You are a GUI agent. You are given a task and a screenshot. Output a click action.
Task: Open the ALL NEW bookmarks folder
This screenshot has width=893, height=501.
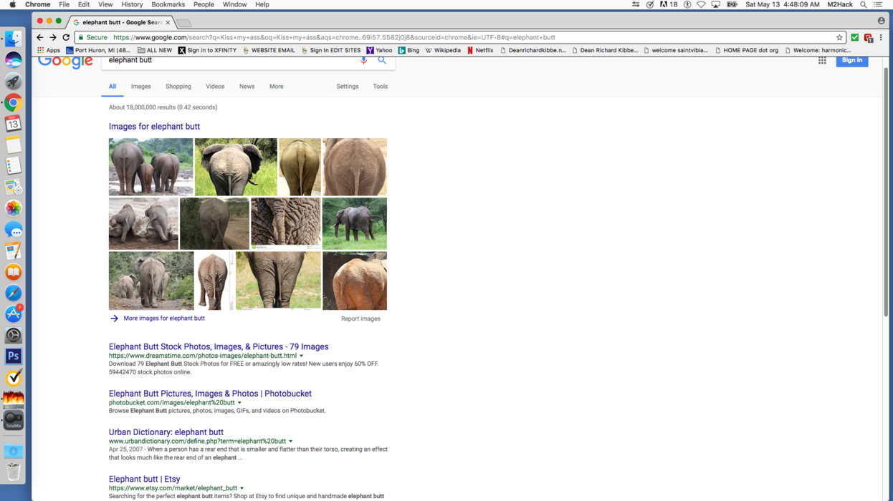click(x=155, y=50)
